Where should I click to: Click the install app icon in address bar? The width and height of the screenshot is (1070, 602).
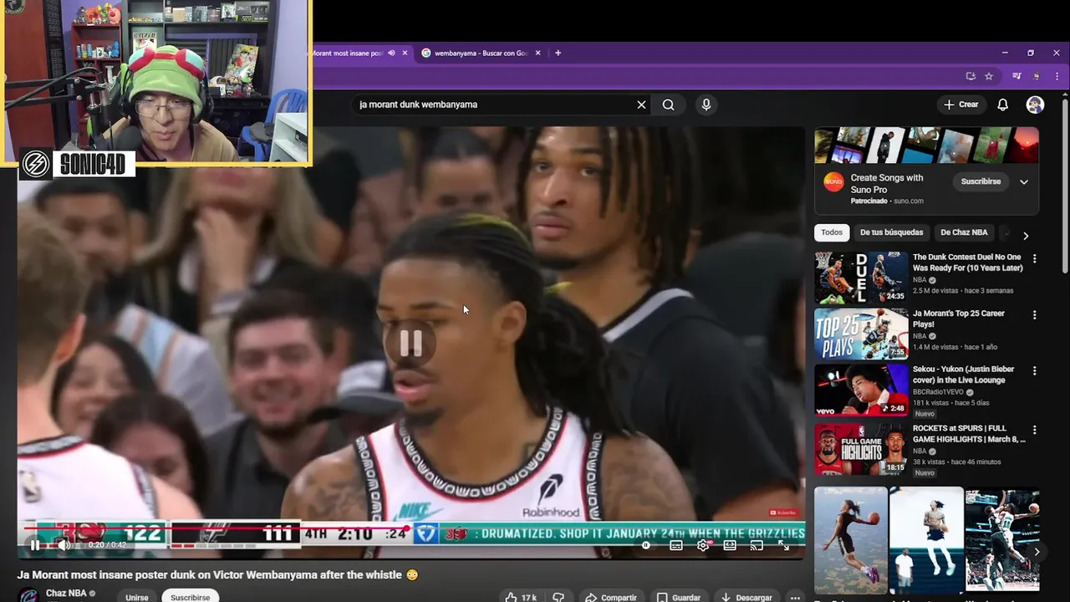[971, 76]
